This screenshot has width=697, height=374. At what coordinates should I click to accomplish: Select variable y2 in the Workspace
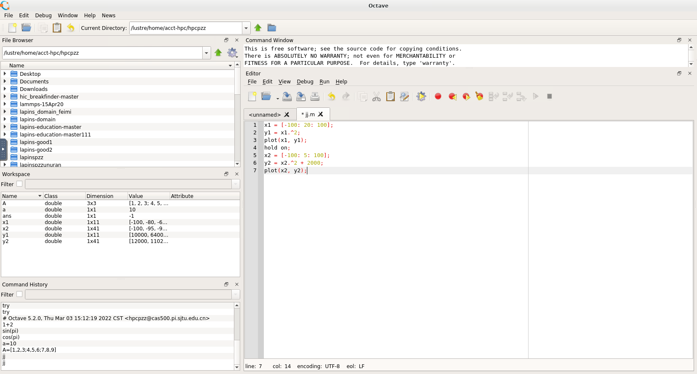pyautogui.click(x=120, y=241)
